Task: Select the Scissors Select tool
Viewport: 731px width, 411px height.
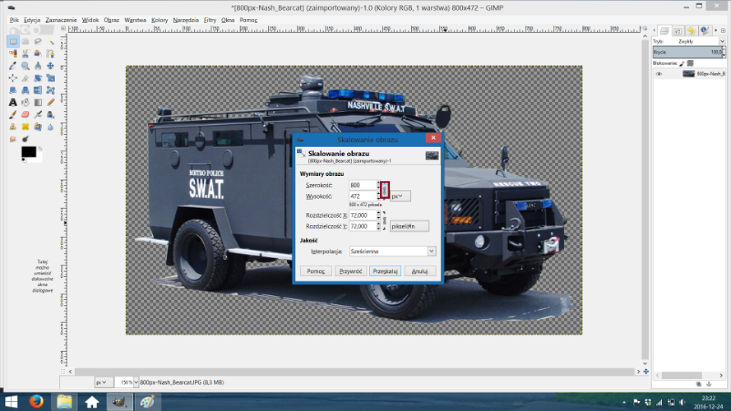Action: (x=25, y=53)
